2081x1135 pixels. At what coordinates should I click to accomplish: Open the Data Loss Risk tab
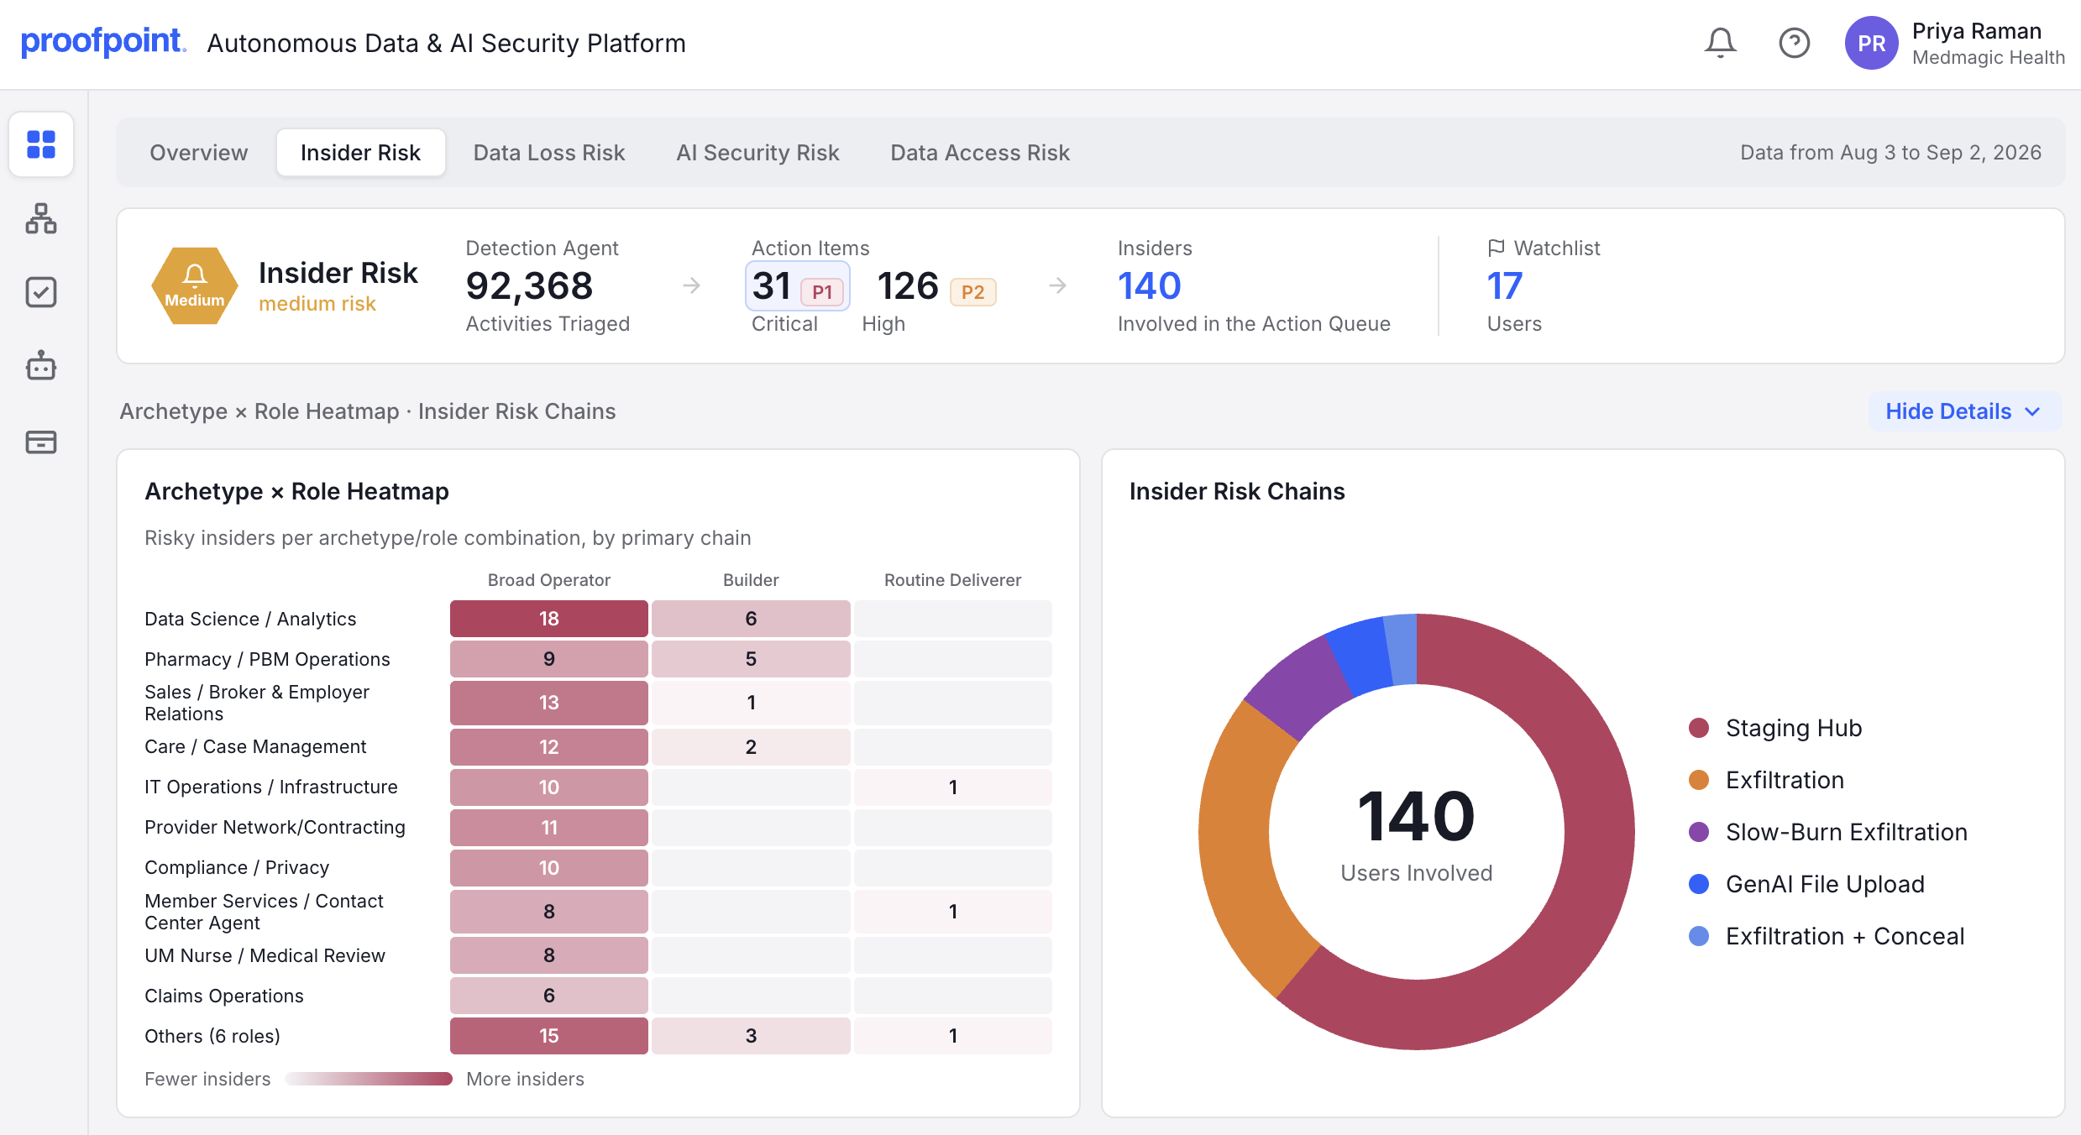pos(549,153)
